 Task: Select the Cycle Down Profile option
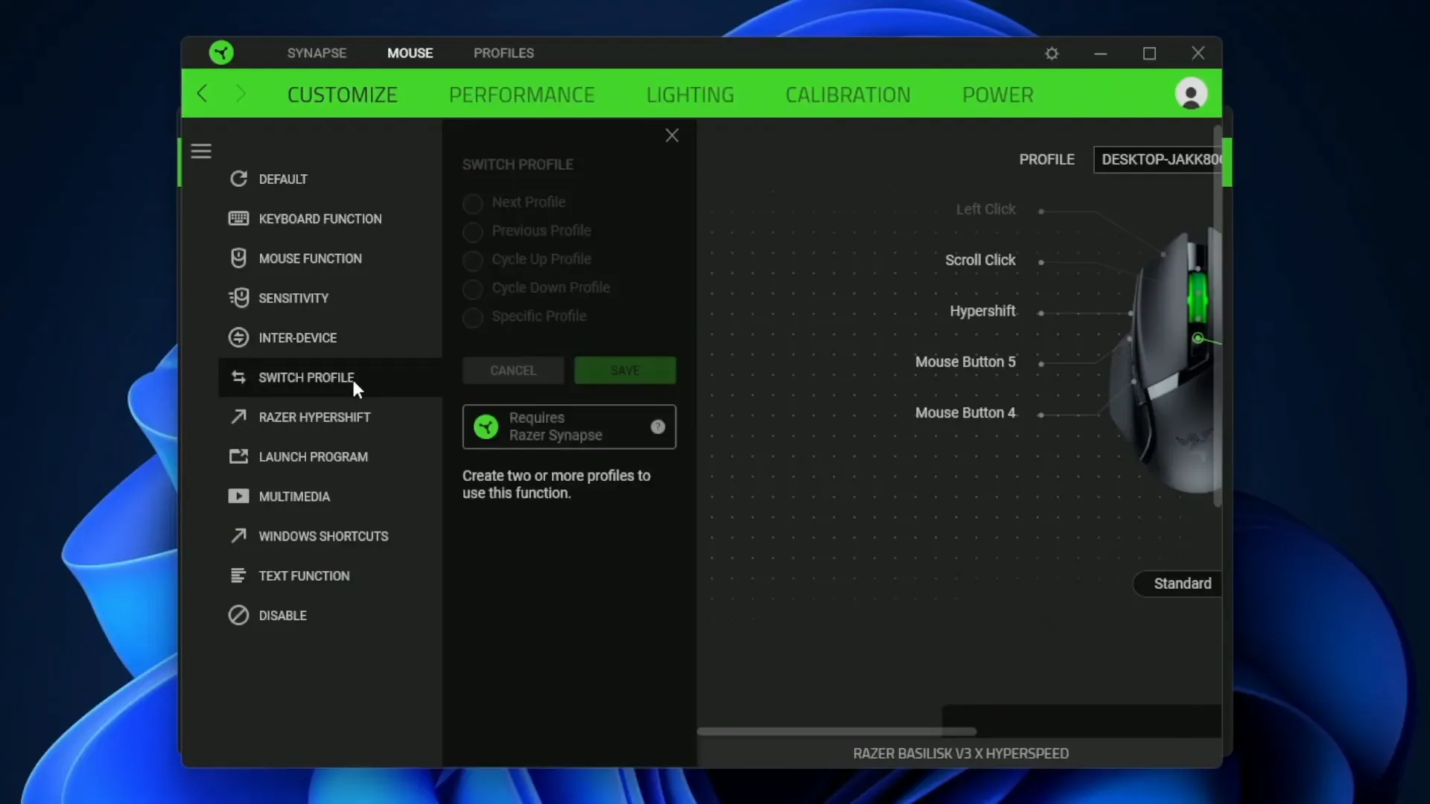pos(473,288)
